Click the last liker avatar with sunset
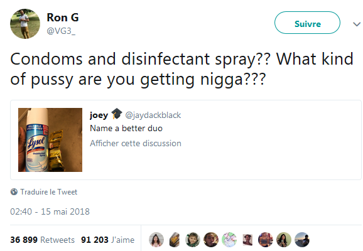The image size is (363, 251). pyautogui.click(x=302, y=240)
